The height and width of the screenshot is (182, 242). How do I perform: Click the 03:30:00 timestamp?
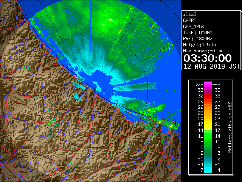click(x=208, y=58)
